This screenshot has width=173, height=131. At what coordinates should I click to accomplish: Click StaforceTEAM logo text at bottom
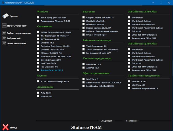point(86,127)
